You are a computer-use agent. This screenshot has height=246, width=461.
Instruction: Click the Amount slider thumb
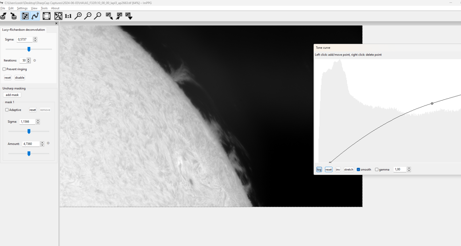[29, 153]
